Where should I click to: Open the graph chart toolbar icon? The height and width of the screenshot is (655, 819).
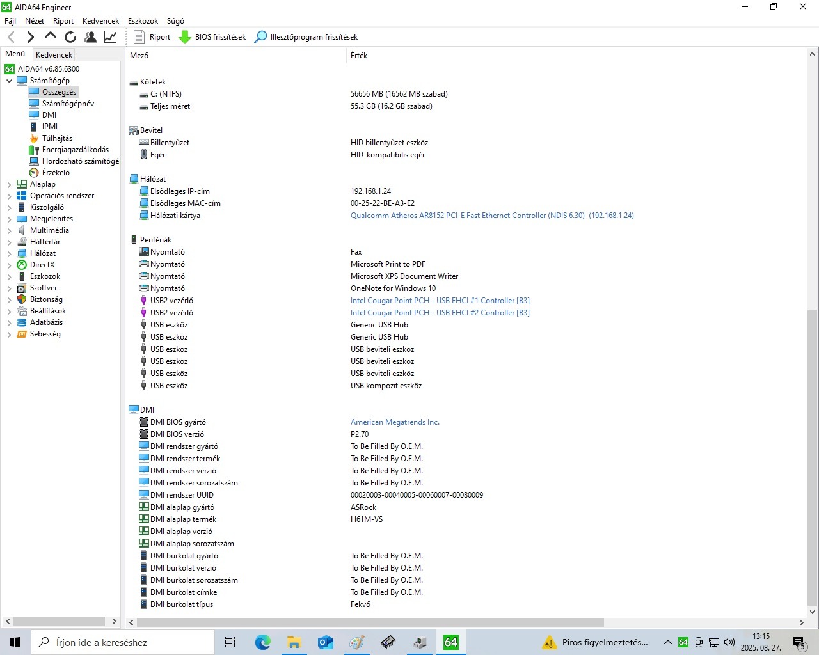110,37
